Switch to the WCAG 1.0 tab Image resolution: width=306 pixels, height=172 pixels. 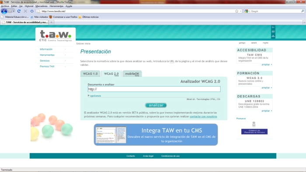90,74
